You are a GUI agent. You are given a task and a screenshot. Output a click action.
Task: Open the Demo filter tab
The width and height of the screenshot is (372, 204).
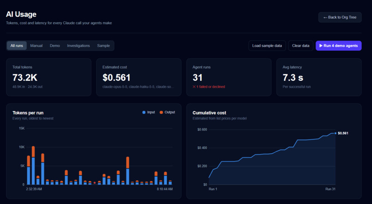point(55,46)
